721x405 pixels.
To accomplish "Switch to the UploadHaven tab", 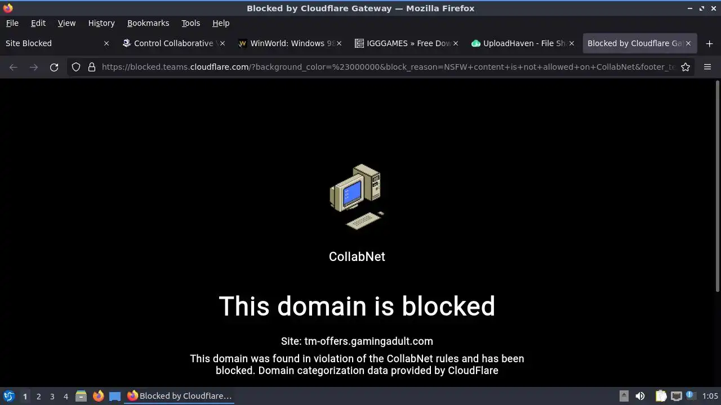I will 522,43.
